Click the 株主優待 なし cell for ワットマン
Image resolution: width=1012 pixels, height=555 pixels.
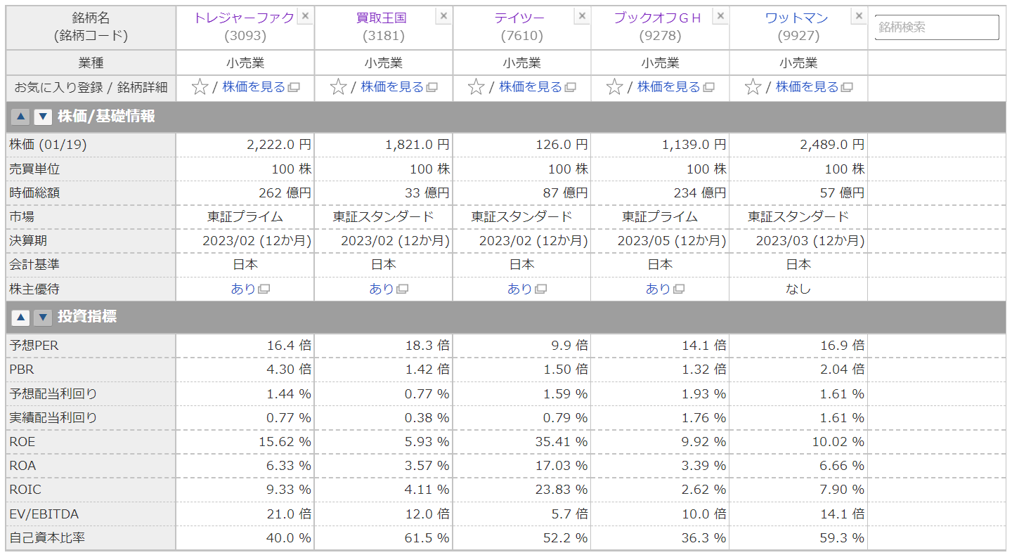point(798,289)
